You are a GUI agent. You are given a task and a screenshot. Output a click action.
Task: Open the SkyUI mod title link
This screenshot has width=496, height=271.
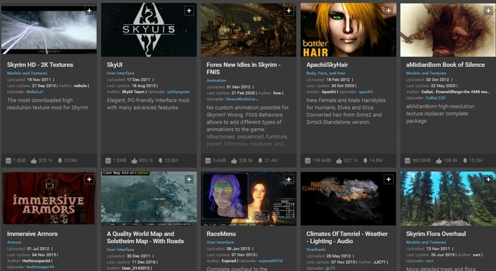(x=115, y=65)
